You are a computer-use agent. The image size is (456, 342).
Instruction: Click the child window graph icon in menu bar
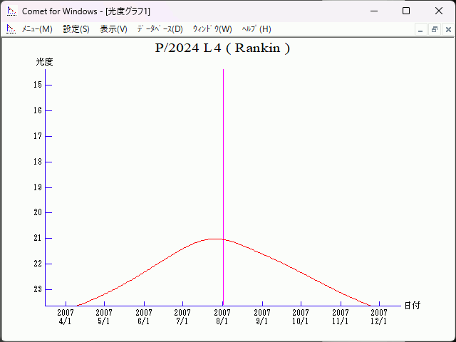(x=11, y=29)
